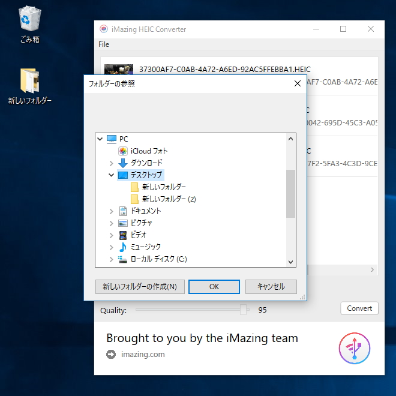Select 新しいフォルダー (2) in the tree
This screenshot has height=396, width=396.
(169, 199)
